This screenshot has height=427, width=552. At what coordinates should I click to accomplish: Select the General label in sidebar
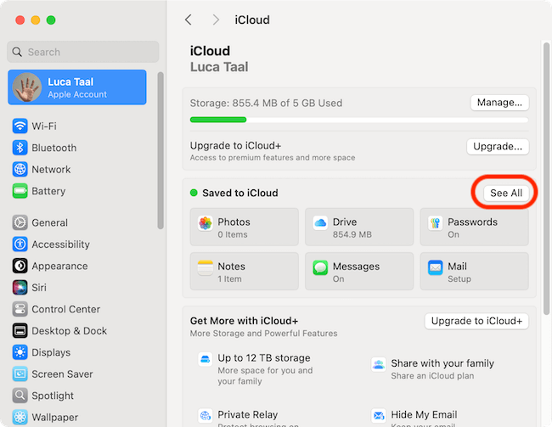[49, 222]
